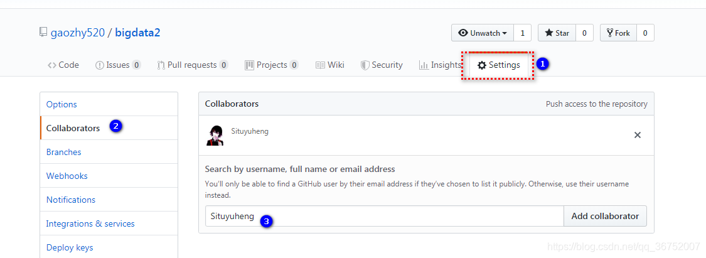706x258 pixels.
Task: Click the Collaborators panel heading text
Action: click(x=232, y=104)
